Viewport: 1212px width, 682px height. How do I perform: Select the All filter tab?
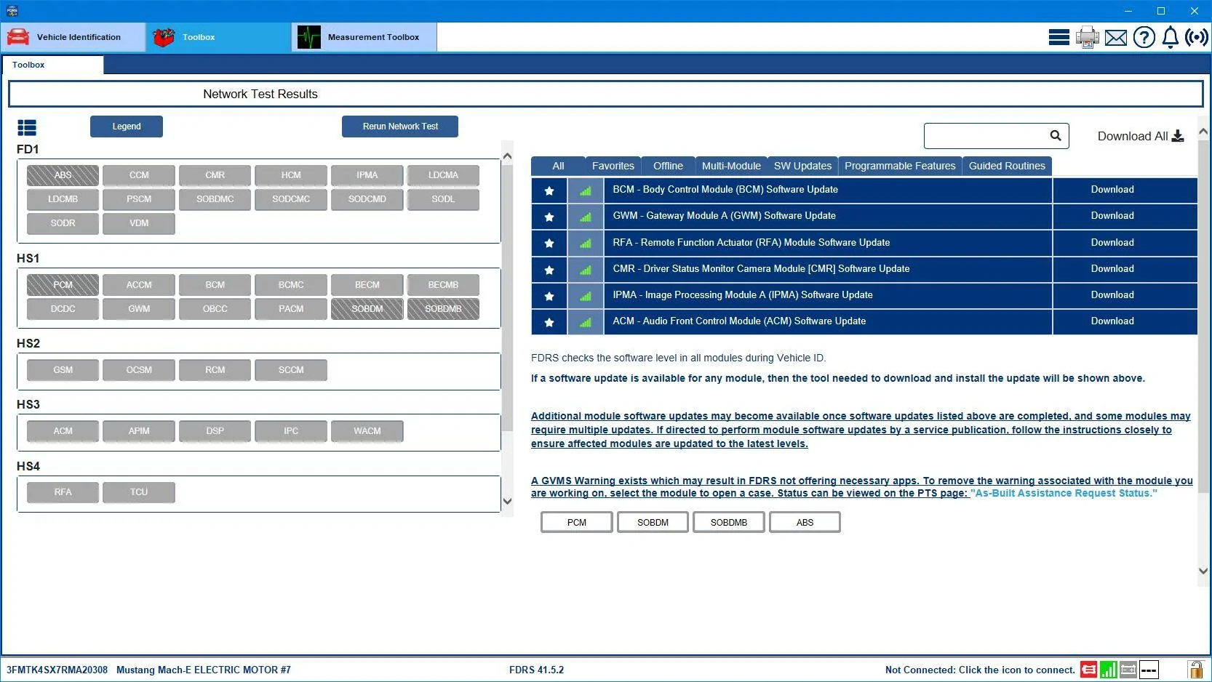tap(558, 166)
